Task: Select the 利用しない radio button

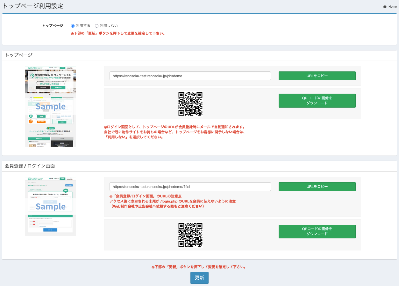Action: [x=96, y=26]
